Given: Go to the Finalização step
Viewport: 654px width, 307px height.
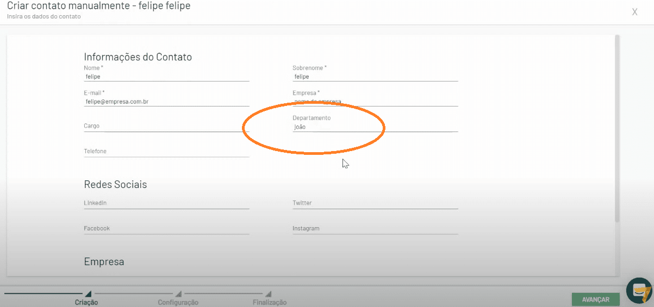Looking at the screenshot, I should click(270, 302).
